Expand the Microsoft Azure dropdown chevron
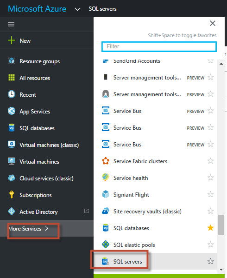This screenshot has height=278, width=227. (x=77, y=9)
